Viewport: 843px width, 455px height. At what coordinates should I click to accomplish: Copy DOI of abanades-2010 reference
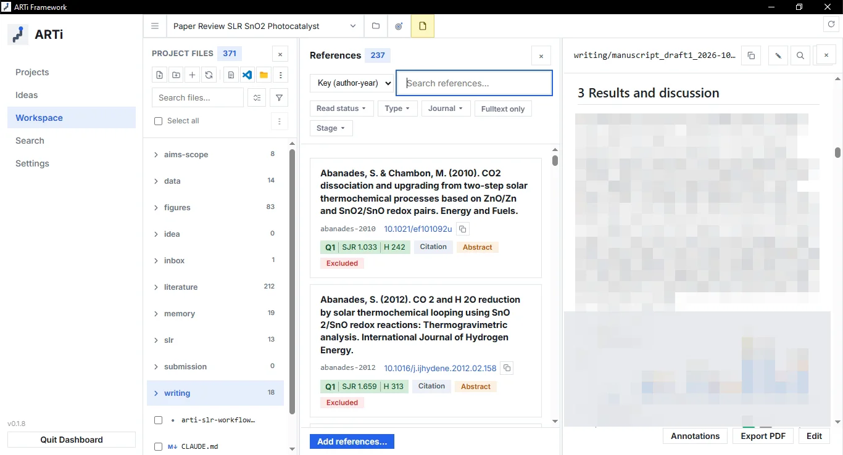click(463, 229)
